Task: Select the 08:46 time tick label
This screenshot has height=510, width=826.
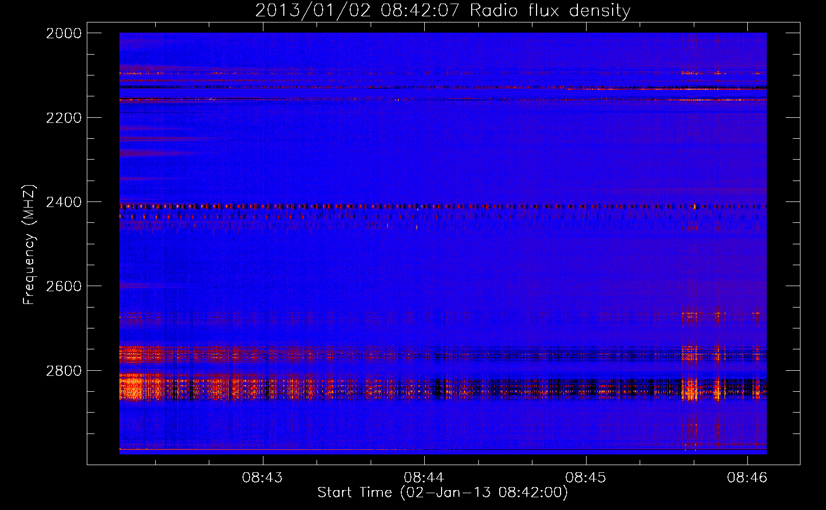Action: pyautogui.click(x=747, y=477)
